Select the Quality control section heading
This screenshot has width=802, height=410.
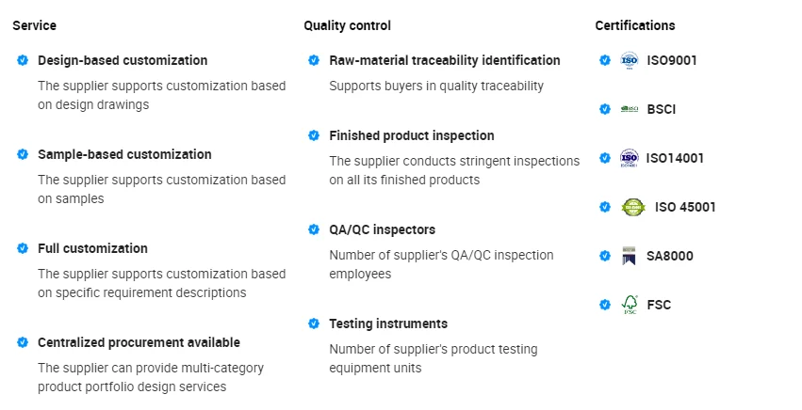point(348,25)
